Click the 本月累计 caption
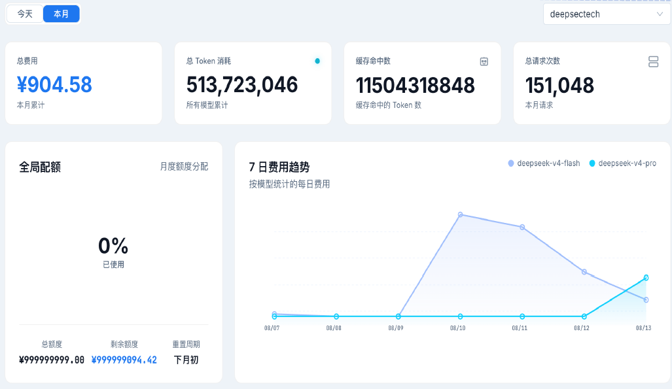Image resolution: width=672 pixels, height=389 pixels. tap(31, 105)
